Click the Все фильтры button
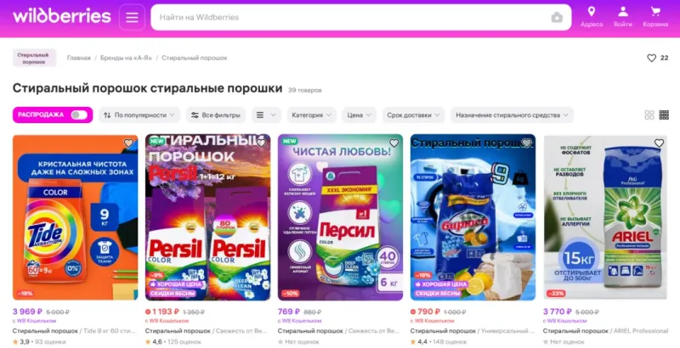The width and height of the screenshot is (680, 348). (216, 115)
